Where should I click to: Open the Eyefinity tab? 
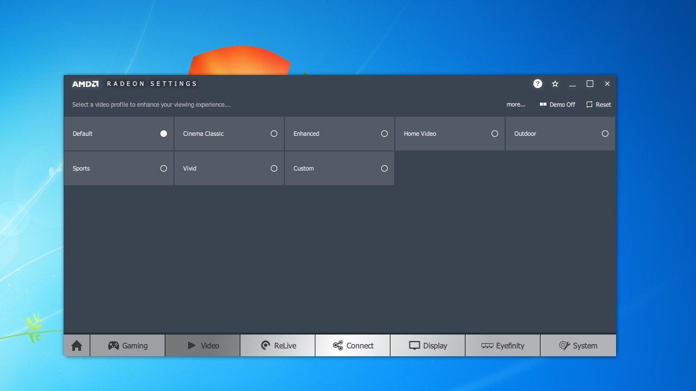pos(503,345)
